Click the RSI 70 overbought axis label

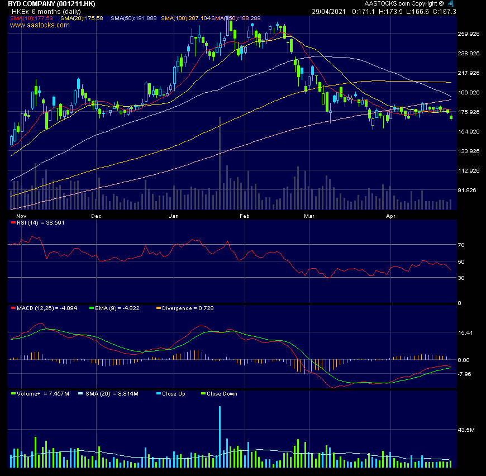click(x=461, y=245)
